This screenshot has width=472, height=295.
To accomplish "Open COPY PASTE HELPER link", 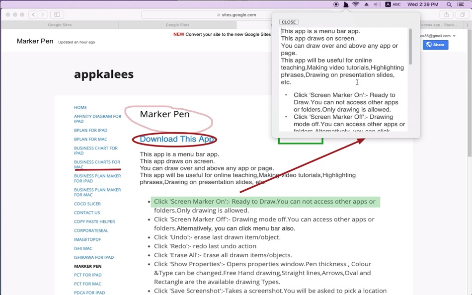I will [94, 221].
